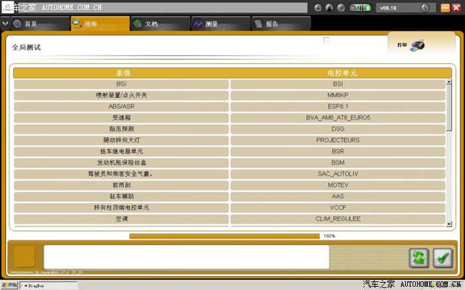Open the 首页 home tab
This screenshot has height=290, width=465.
[30, 24]
